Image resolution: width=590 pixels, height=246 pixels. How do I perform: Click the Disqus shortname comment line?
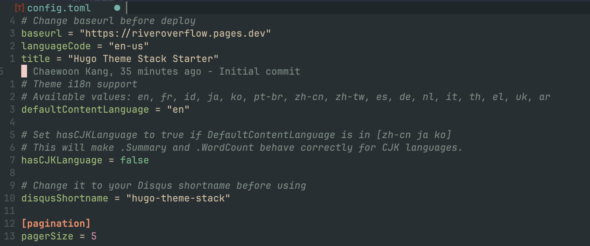click(163, 185)
